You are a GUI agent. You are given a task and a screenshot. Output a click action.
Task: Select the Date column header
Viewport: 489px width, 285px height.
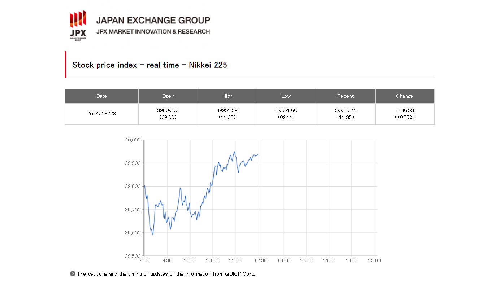tap(101, 96)
